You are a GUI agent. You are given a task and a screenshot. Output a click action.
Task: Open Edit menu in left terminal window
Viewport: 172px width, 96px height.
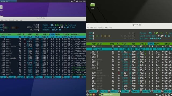point(2,20)
